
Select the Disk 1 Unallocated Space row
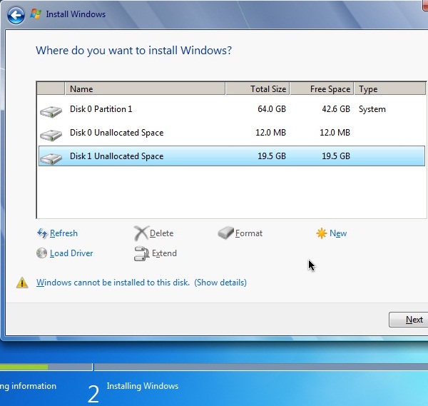pos(232,156)
